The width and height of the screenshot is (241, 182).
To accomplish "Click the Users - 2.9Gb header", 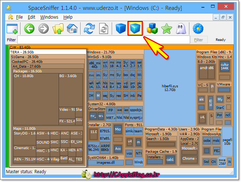I will [189, 129].
